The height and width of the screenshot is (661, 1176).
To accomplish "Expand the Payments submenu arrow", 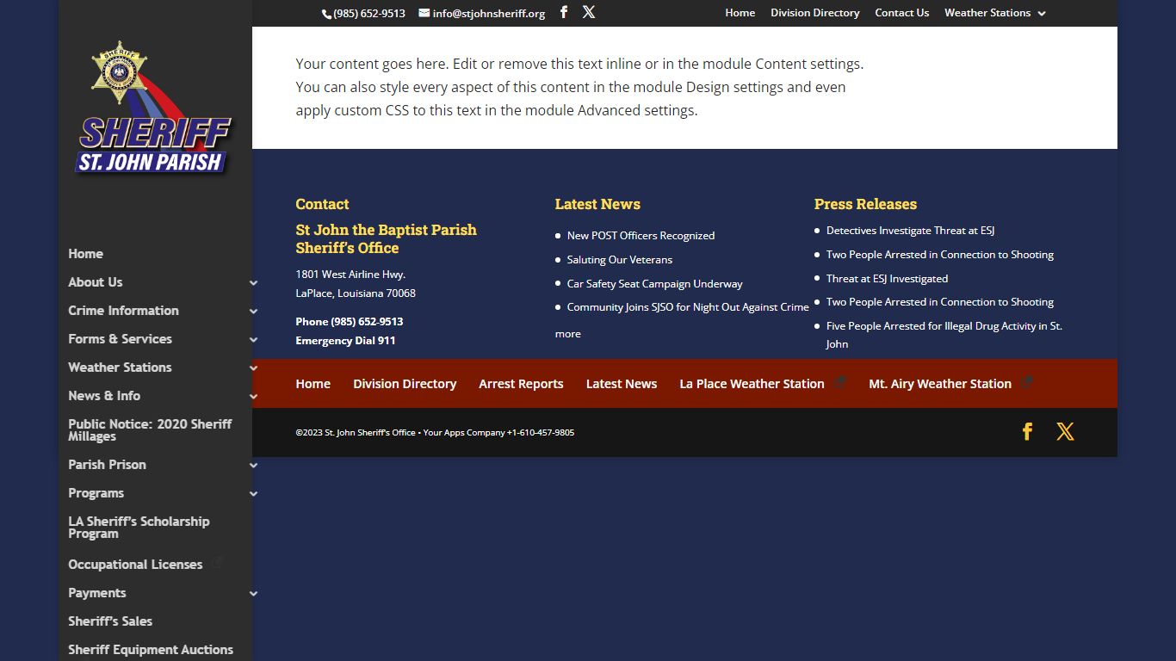I will tap(253, 593).
